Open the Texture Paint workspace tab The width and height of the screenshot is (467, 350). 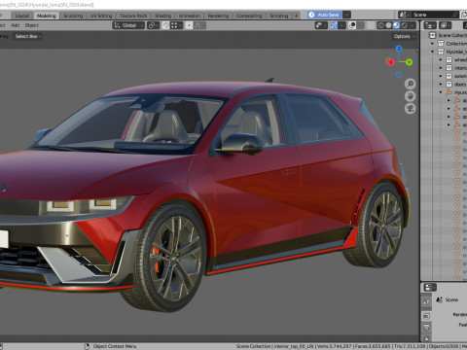[133, 16]
